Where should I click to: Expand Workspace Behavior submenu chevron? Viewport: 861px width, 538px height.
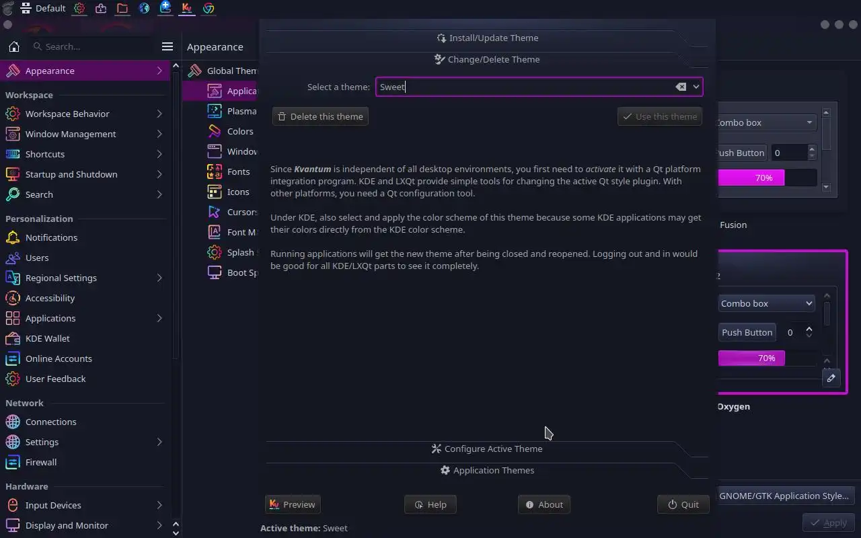click(x=159, y=114)
